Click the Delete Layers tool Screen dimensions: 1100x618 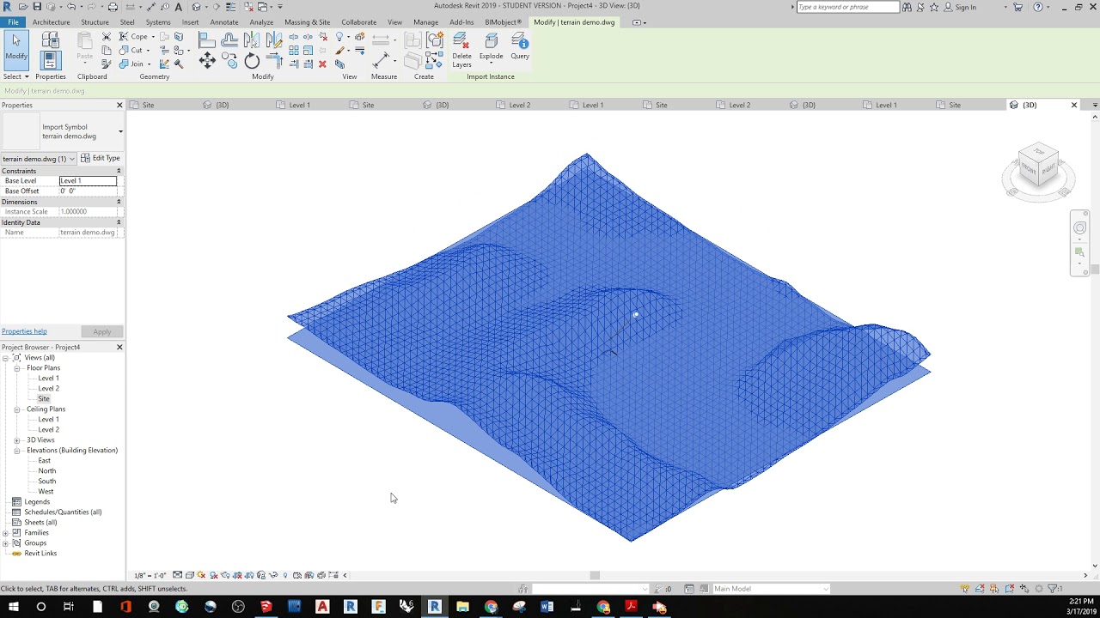coord(461,50)
